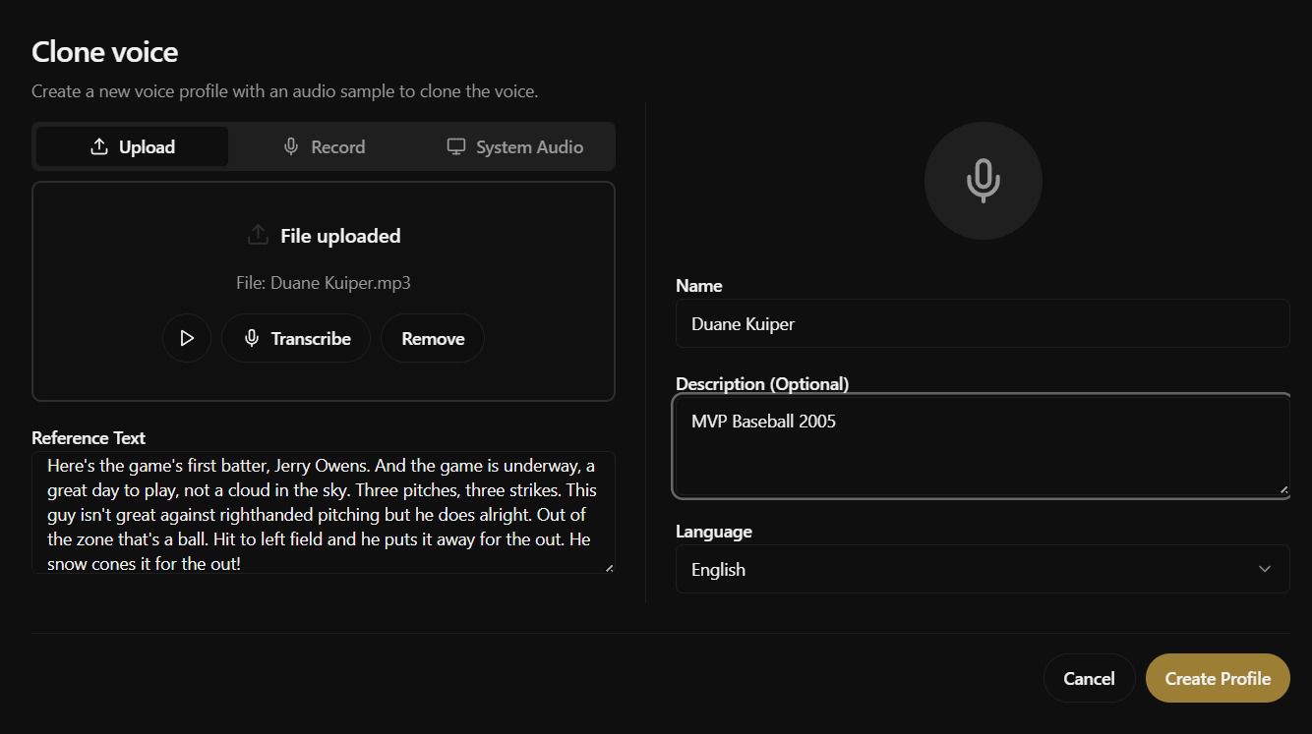Click the upload icon beside "File uploaded"
The width and height of the screenshot is (1312, 734).
click(258, 235)
